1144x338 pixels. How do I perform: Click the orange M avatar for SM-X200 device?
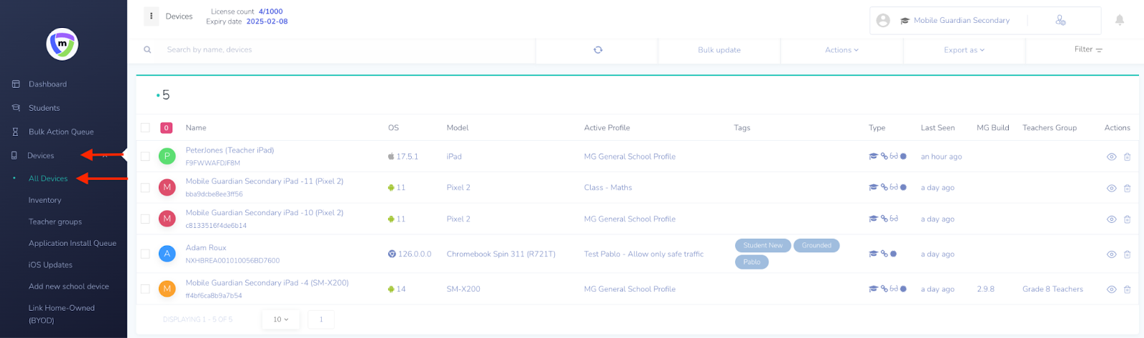click(x=167, y=289)
